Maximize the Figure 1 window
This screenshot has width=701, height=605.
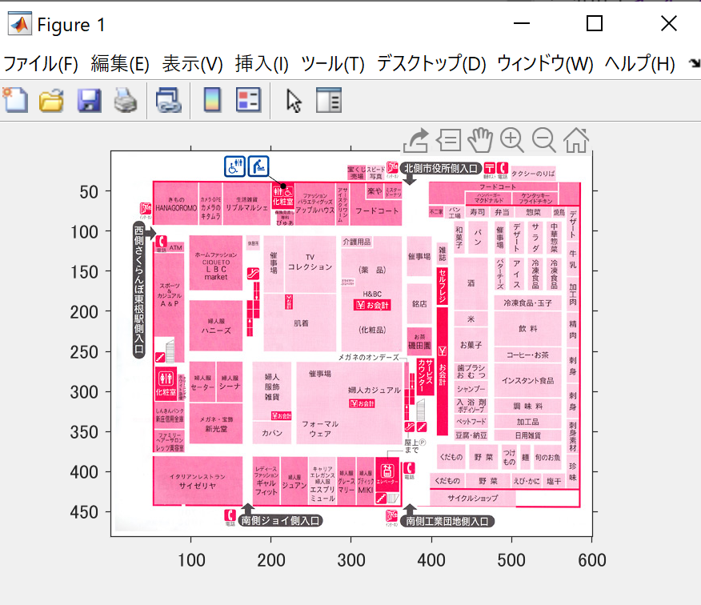pos(594,23)
